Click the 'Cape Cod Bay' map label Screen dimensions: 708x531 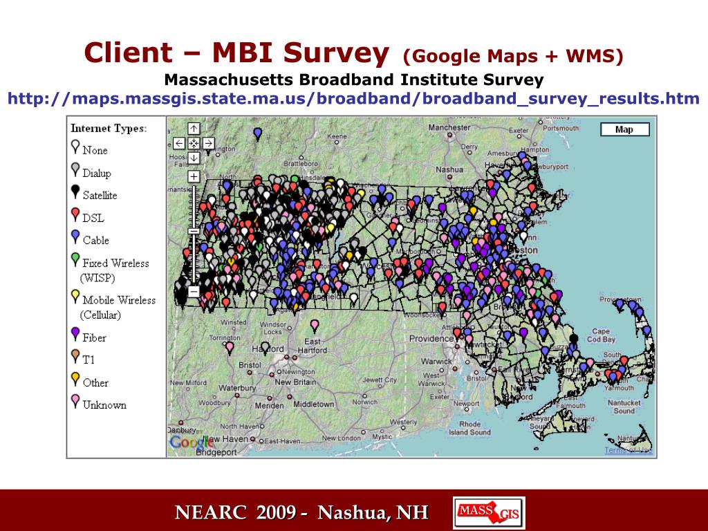pos(601,335)
